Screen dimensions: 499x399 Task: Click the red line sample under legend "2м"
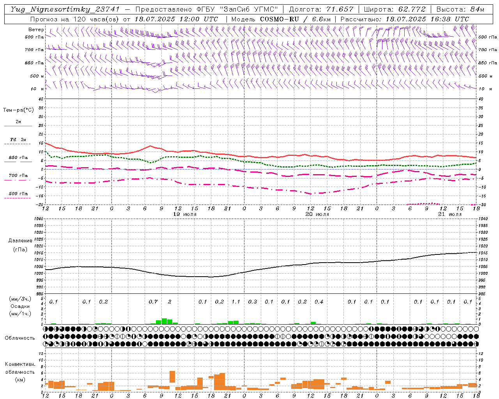pyautogui.click(x=18, y=126)
